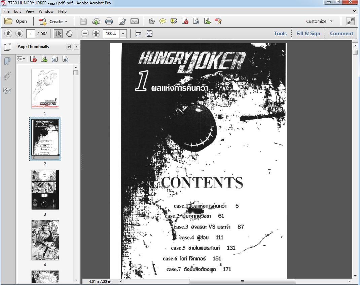Click the rotate pages icon in main toolbar
Screen dimensions: 360x285
click(196, 21)
